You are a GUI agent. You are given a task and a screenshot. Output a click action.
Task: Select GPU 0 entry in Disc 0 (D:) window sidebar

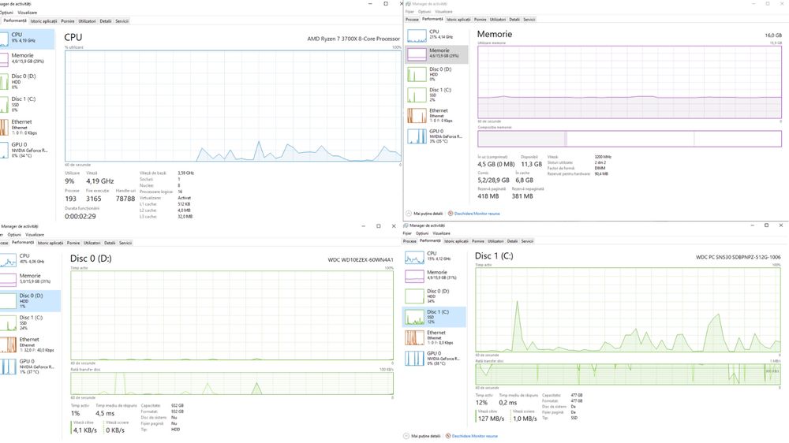tap(30, 366)
